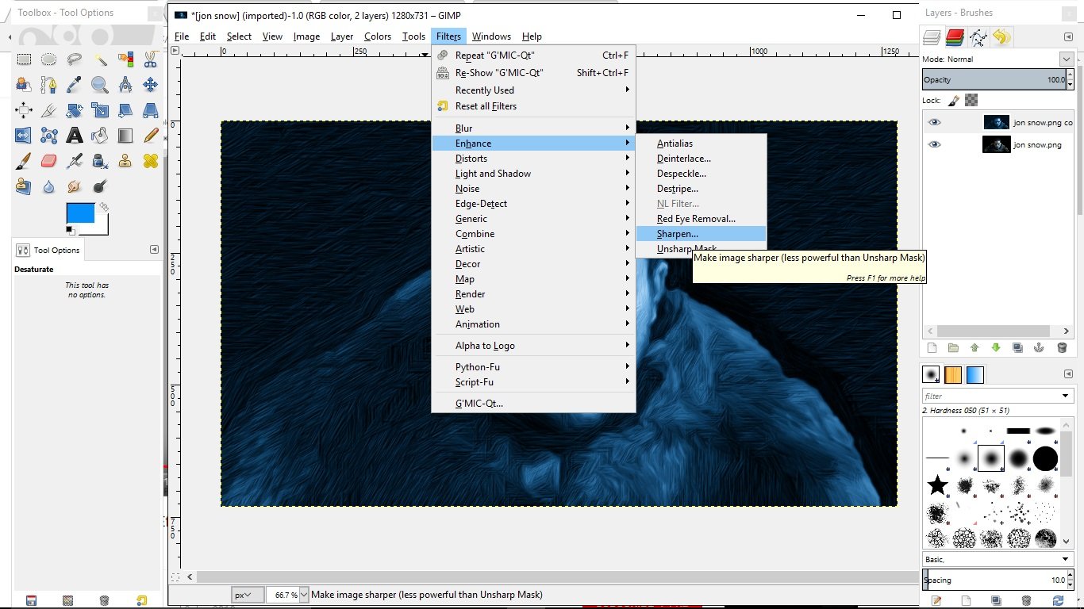Click the Sharpen... menu entry

678,234
